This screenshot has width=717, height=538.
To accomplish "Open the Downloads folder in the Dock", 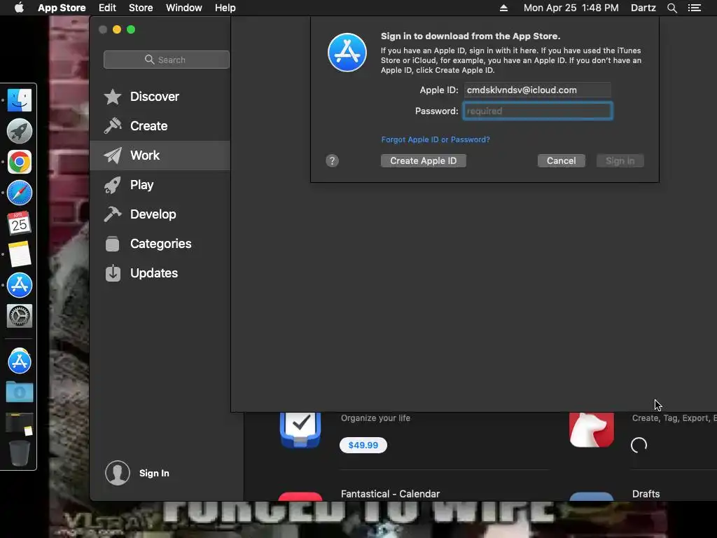I will click(19, 392).
